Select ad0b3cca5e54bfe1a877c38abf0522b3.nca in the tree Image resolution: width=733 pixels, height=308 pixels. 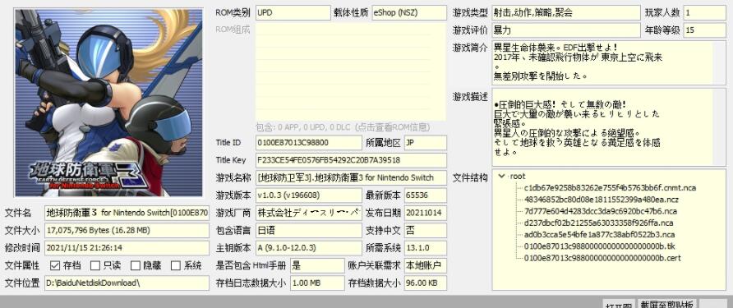[x=599, y=235]
